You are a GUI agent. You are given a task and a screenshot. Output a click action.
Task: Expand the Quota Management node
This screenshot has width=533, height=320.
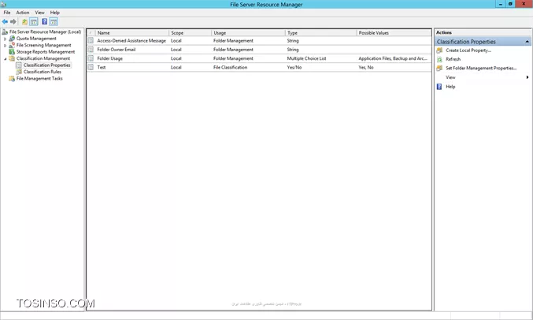tap(5, 39)
